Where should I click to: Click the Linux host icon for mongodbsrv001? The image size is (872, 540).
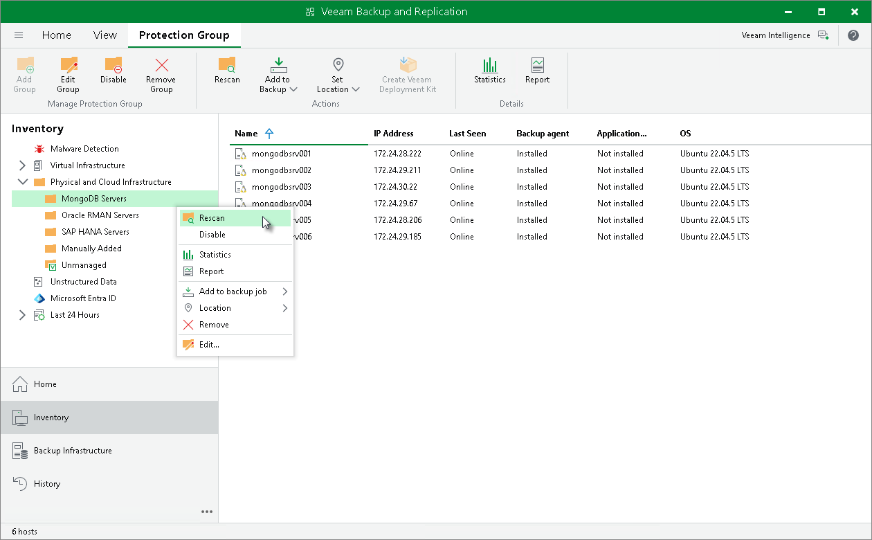click(241, 154)
